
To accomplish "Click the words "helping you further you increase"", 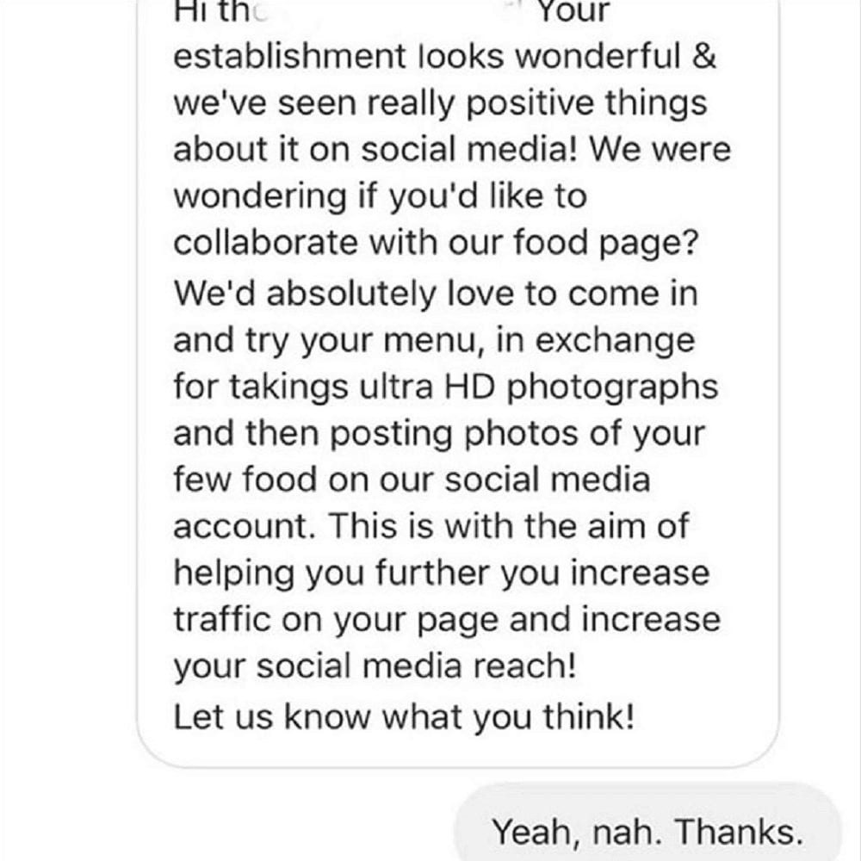I will click(x=442, y=573).
